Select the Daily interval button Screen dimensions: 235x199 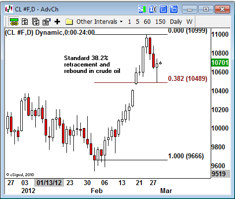176,22
